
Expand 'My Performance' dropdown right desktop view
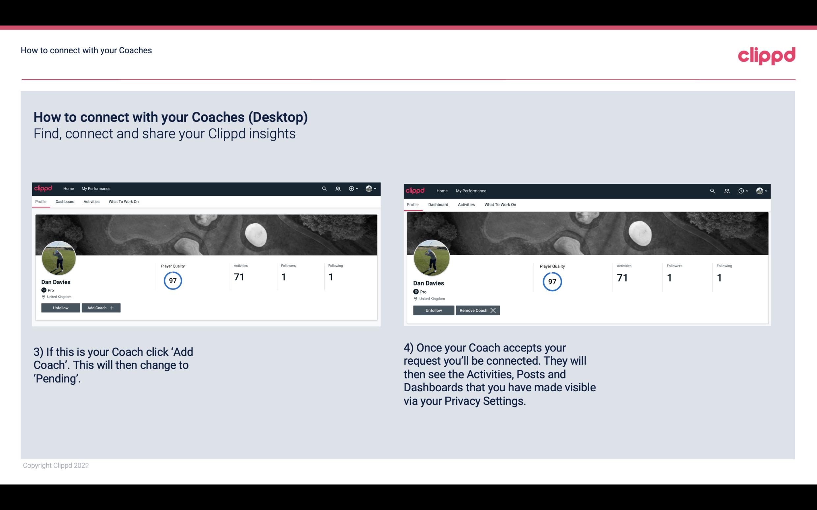(471, 190)
